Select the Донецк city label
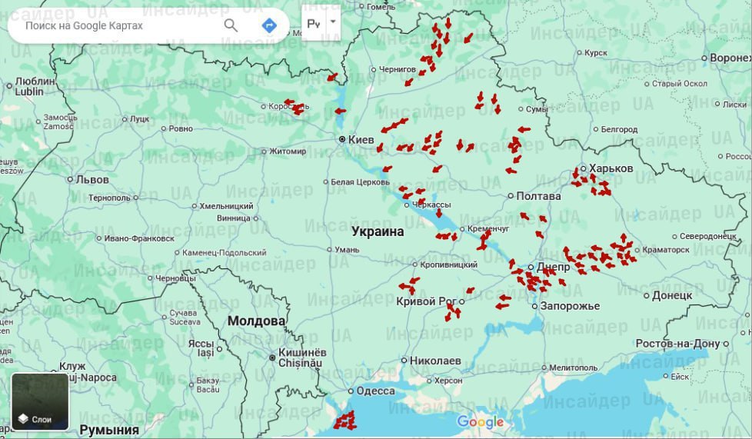This screenshot has height=439, width=752. pyautogui.click(x=672, y=294)
